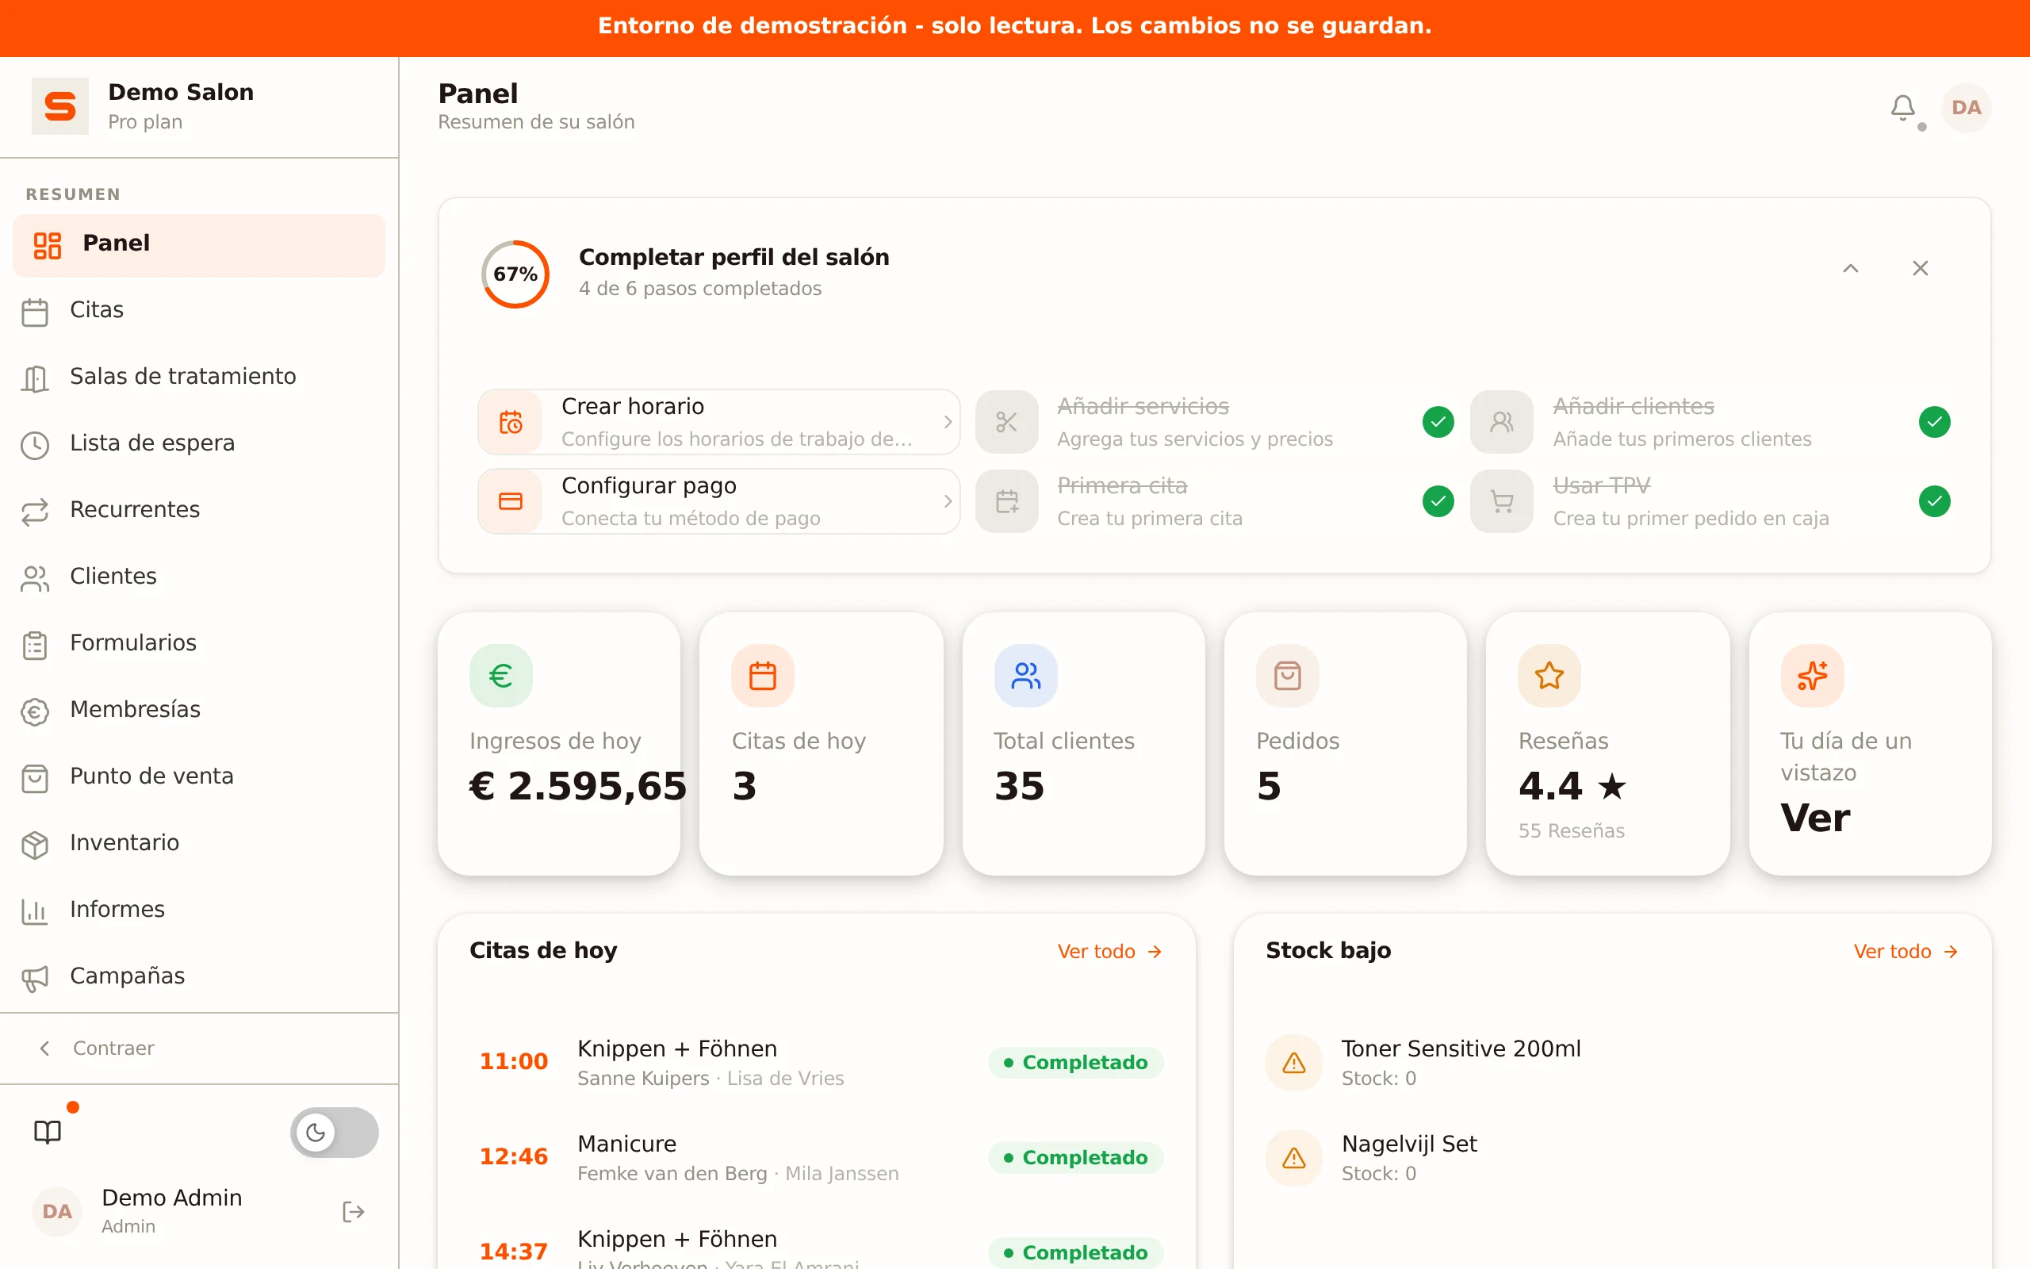Image resolution: width=2030 pixels, height=1269 pixels.
Task: Click the euro icon on Ingresos de hoy card
Action: point(501,675)
